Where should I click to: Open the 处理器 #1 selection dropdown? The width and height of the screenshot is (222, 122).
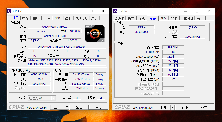(x=42, y=98)
